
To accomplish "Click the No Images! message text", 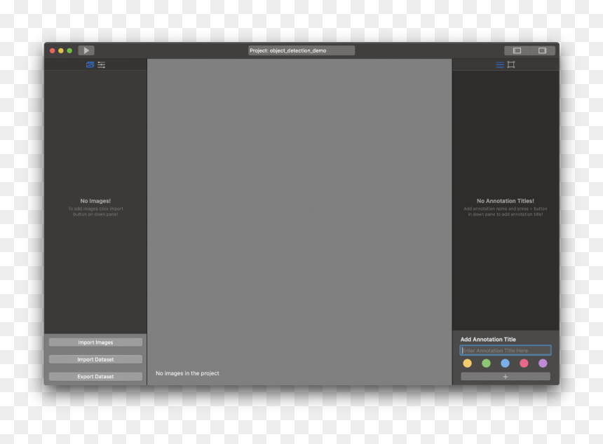I will 95,201.
